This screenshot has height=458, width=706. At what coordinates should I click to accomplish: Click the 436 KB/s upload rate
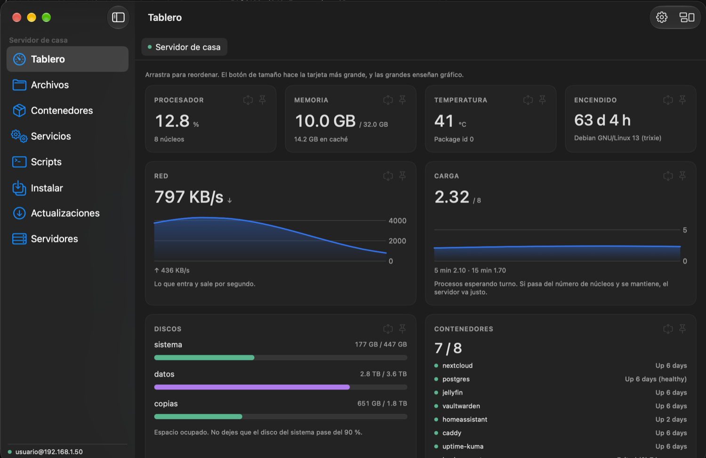click(x=172, y=270)
